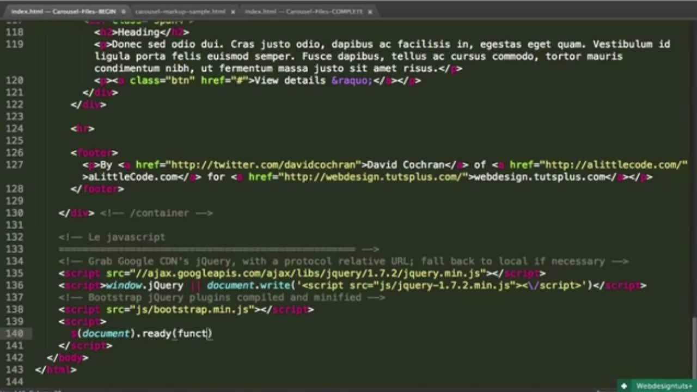This screenshot has width=697, height=392.
Task: Open index.html Carousel-Files-COMPLETE tab
Action: click(x=303, y=11)
